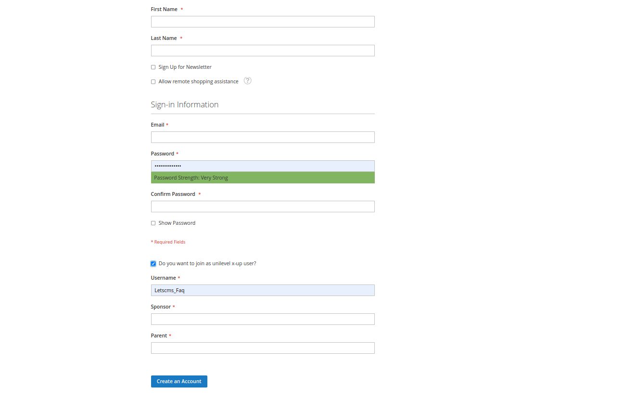Click the Confirm Password label text
Image resolution: width=637 pixels, height=400 pixels.
pyautogui.click(x=173, y=194)
